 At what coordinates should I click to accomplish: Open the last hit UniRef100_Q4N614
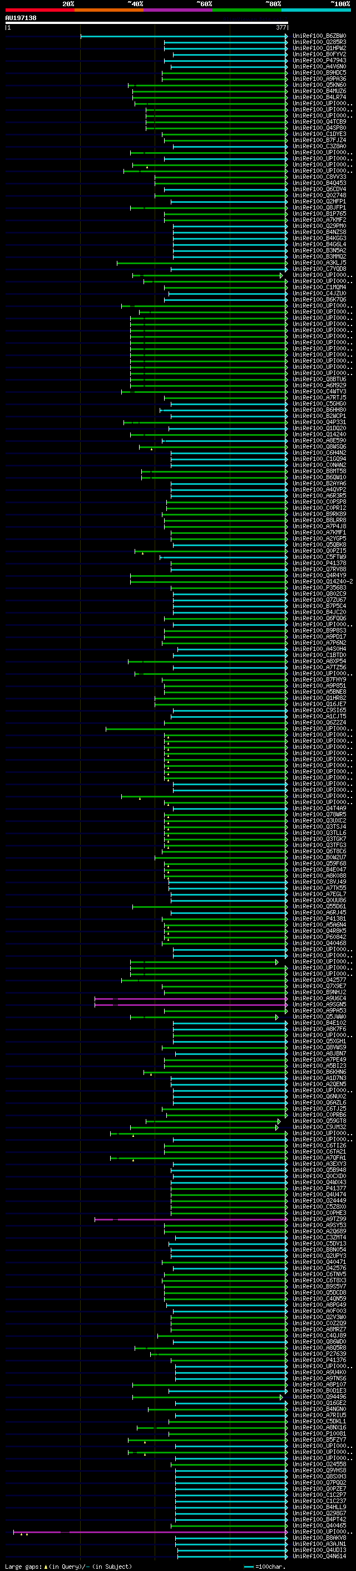point(319,1556)
